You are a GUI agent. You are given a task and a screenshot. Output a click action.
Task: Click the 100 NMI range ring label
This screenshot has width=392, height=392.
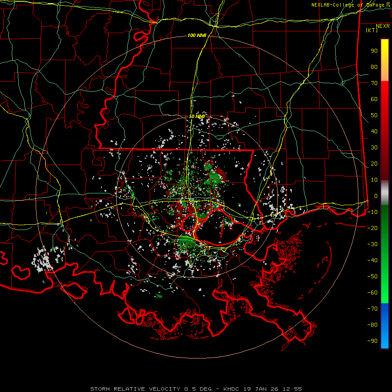[x=197, y=36]
